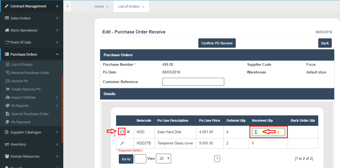
Task: Open Invoice Po in sidebar
Action: (x=19, y=81)
